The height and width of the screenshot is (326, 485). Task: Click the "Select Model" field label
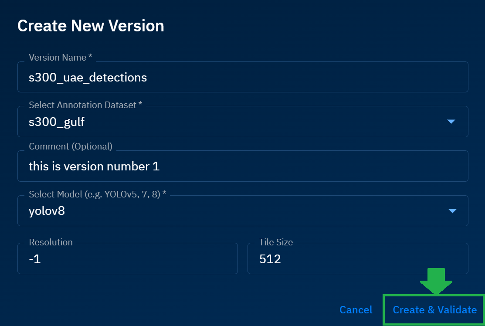[x=98, y=194]
